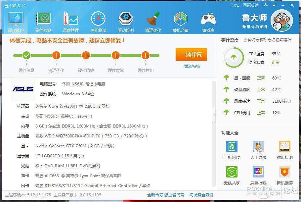
Task: Click the 硬盘温度 42℃ value
Action: tap(277, 89)
